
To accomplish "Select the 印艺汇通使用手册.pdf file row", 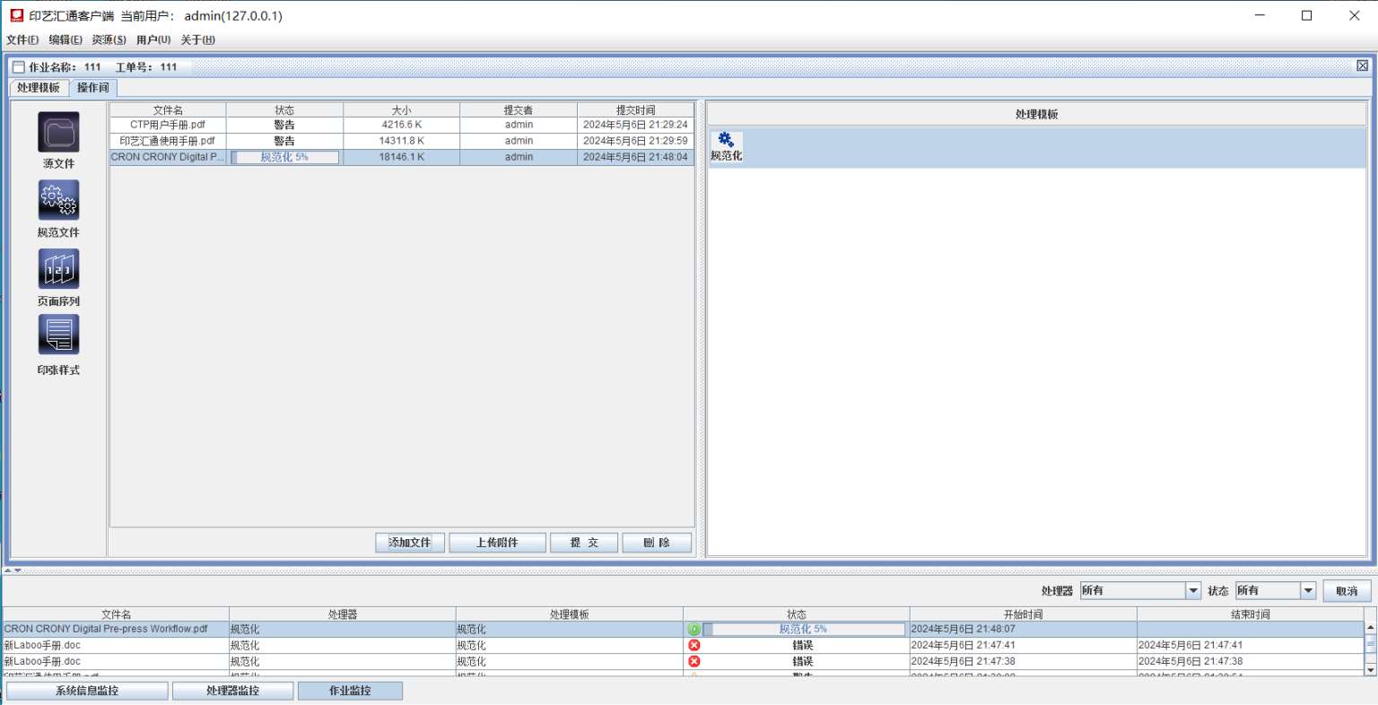I will pyautogui.click(x=402, y=141).
